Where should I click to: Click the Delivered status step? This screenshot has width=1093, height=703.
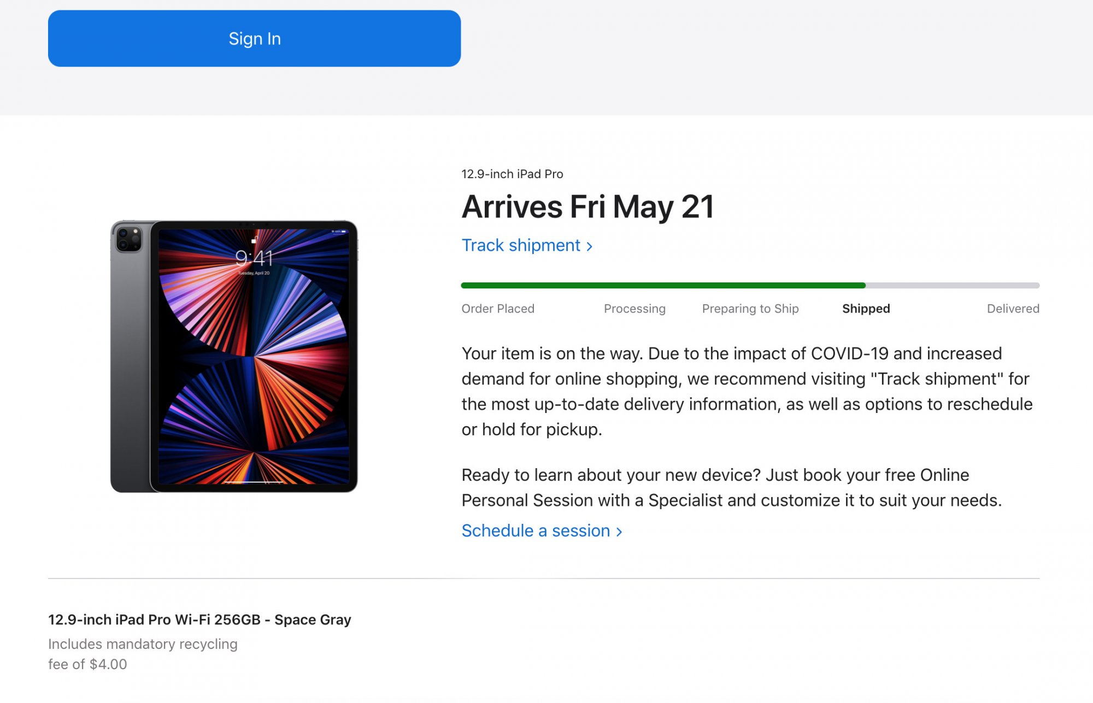(1013, 309)
